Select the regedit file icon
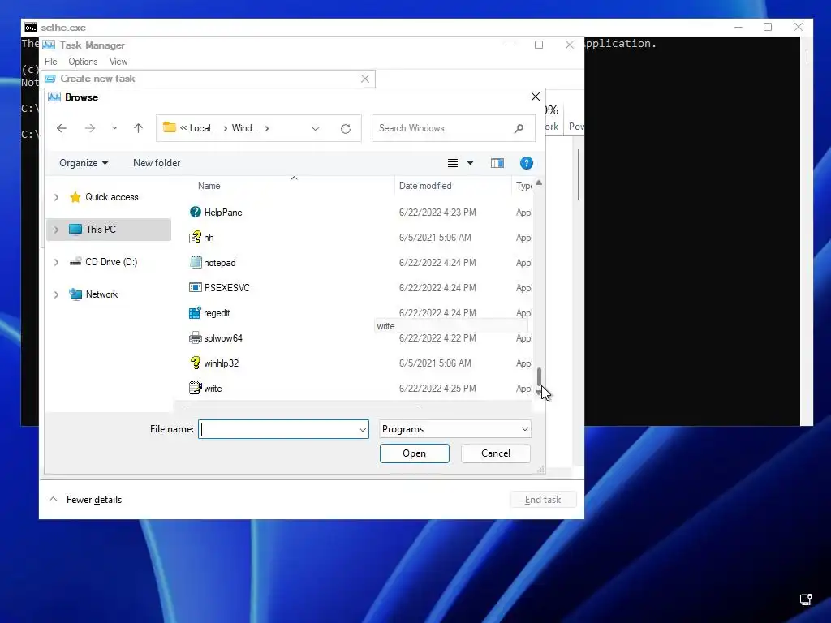The image size is (831, 623). [x=195, y=313]
